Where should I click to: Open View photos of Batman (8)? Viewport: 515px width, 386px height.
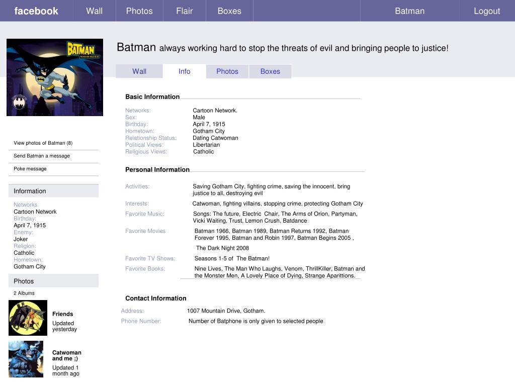point(43,143)
